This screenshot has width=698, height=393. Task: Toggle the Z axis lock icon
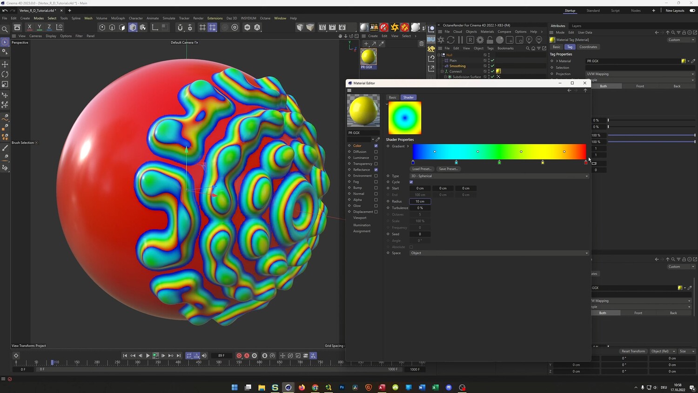pos(49,27)
